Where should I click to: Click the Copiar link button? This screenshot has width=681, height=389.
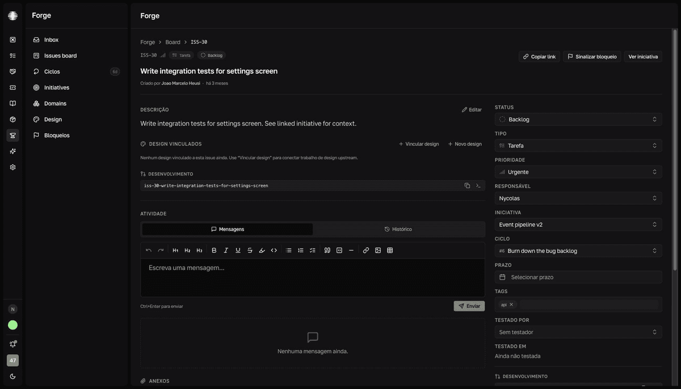(539, 57)
